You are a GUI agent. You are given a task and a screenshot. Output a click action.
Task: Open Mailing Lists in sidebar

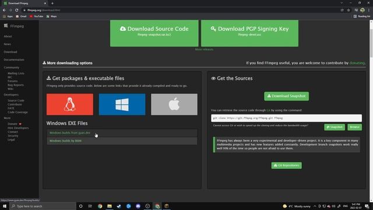tap(16, 73)
